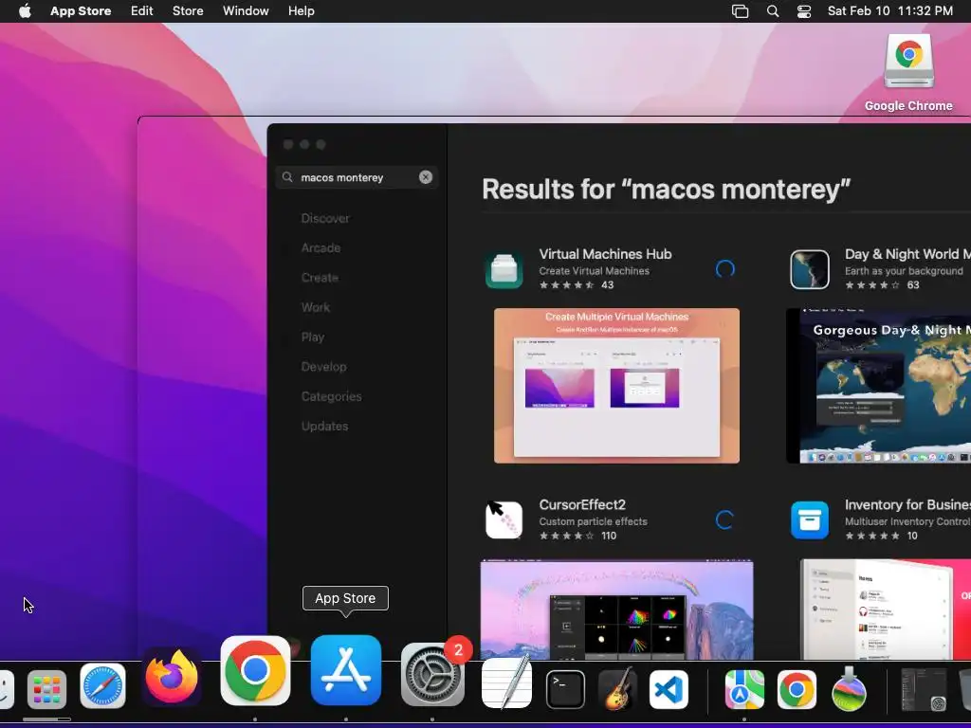This screenshot has width=971, height=728.
Task: Open the Edit menu
Action: pos(142,11)
